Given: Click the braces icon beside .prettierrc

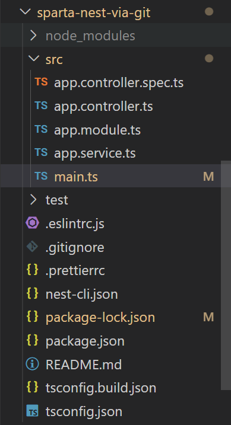Looking at the screenshot, I should (x=32, y=270).
